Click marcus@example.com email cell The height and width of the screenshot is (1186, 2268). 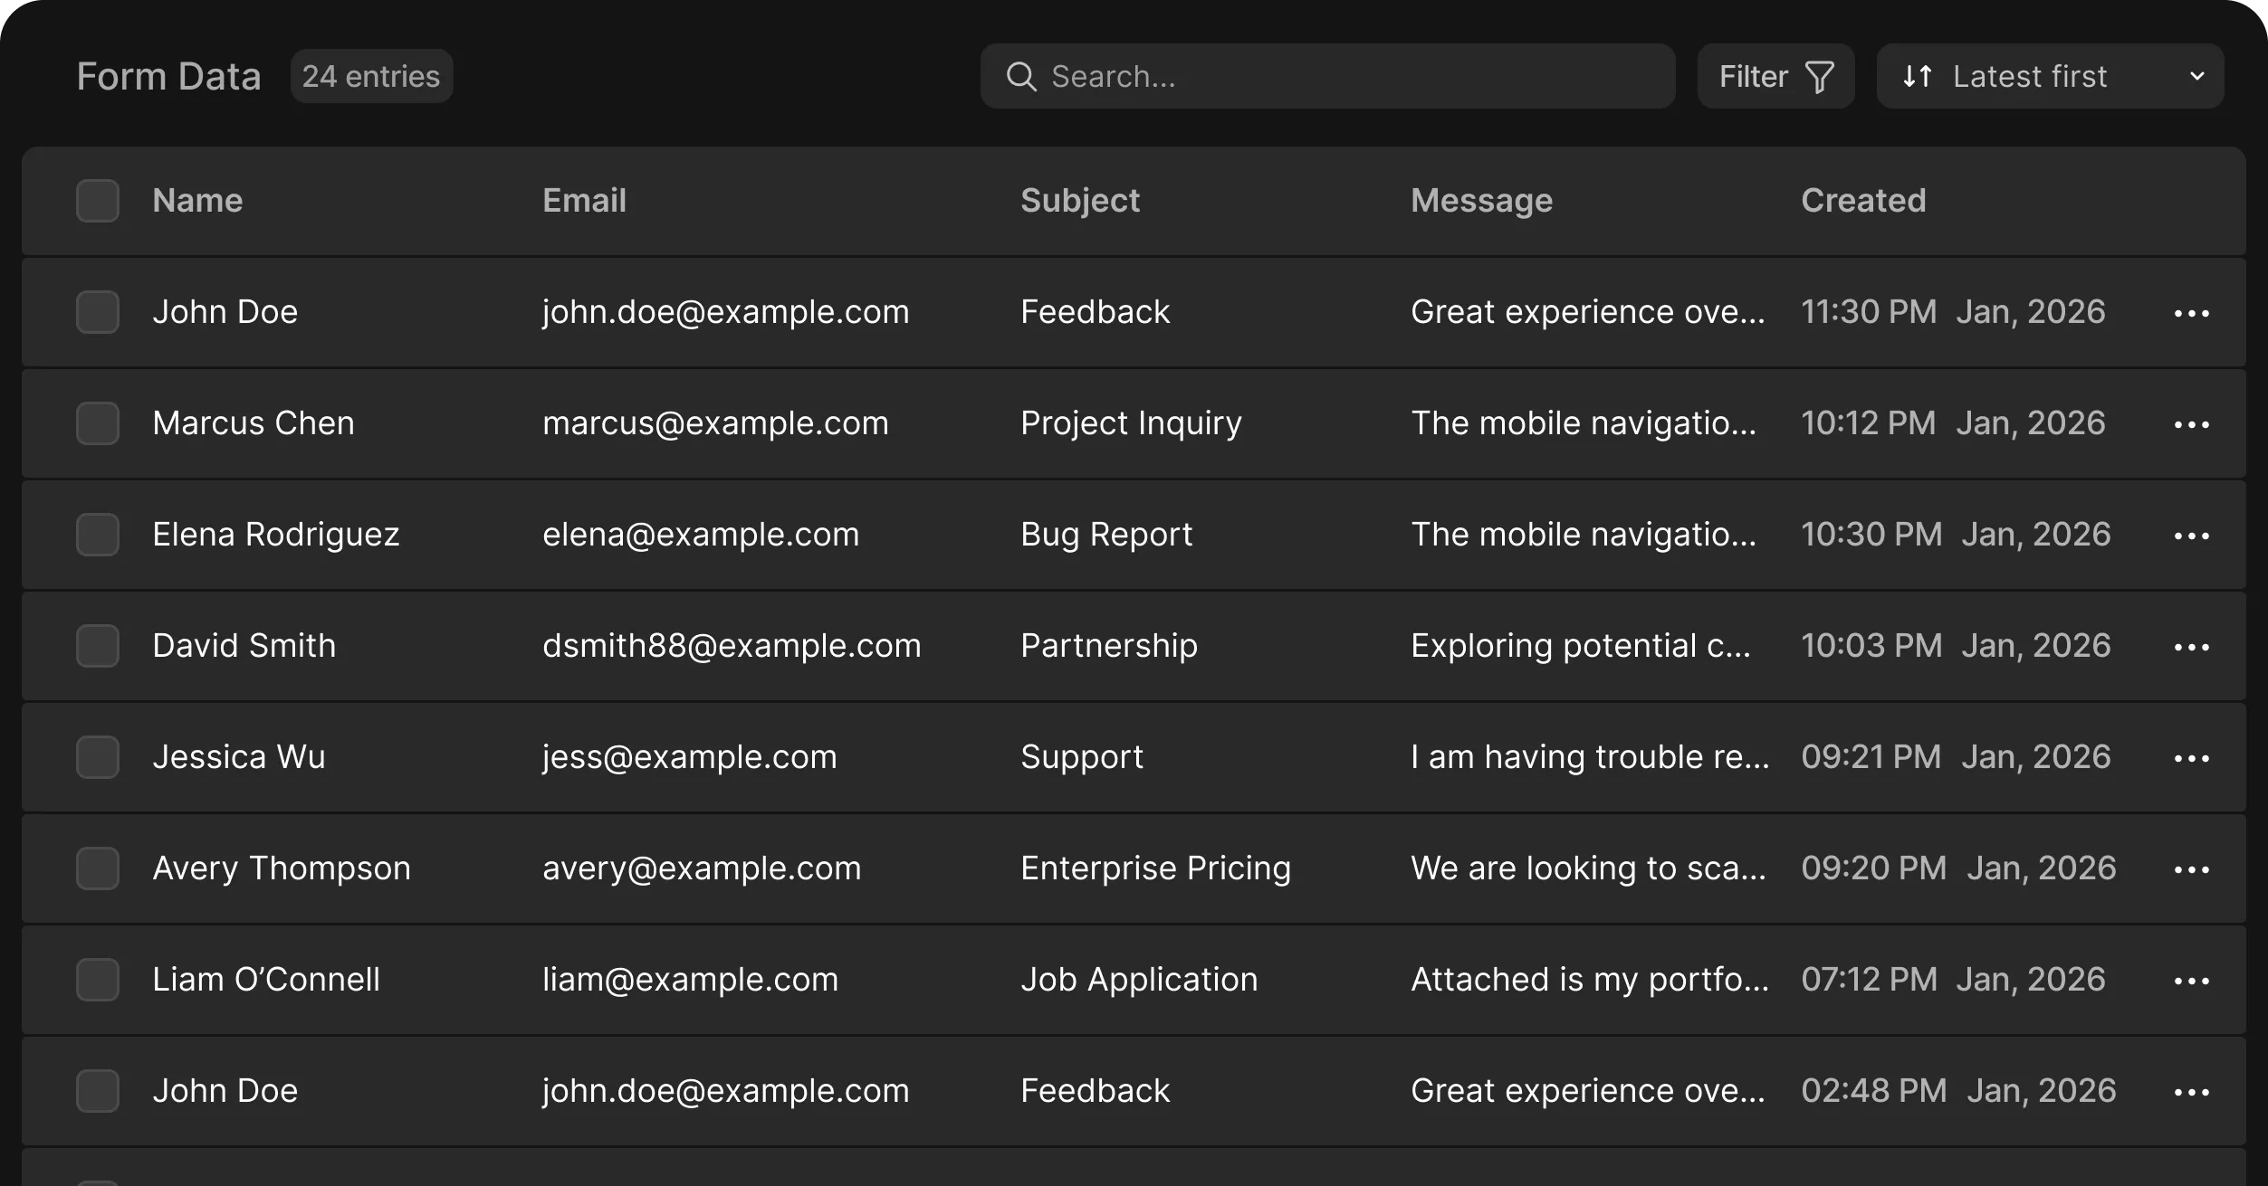coord(715,423)
